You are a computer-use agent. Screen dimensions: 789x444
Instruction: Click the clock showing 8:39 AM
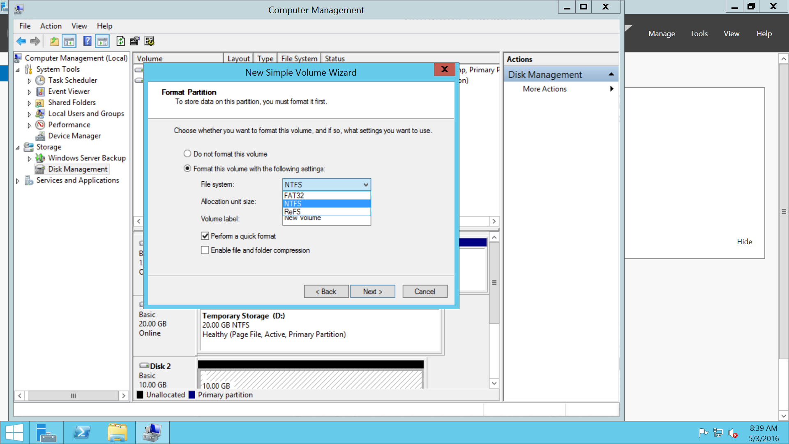763,428
